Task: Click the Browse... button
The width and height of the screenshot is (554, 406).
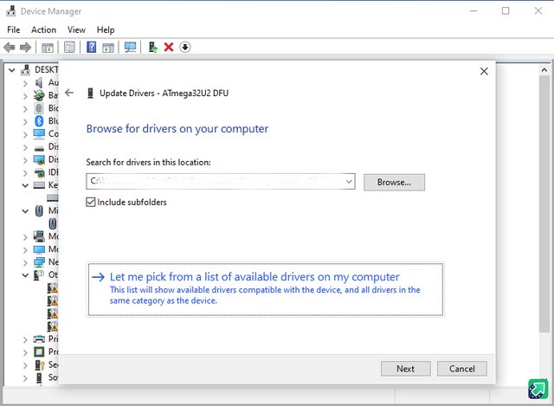Action: click(394, 183)
